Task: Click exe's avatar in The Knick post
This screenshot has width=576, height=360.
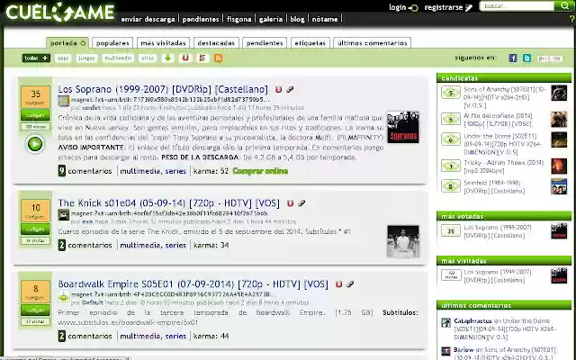Action: coord(64,214)
